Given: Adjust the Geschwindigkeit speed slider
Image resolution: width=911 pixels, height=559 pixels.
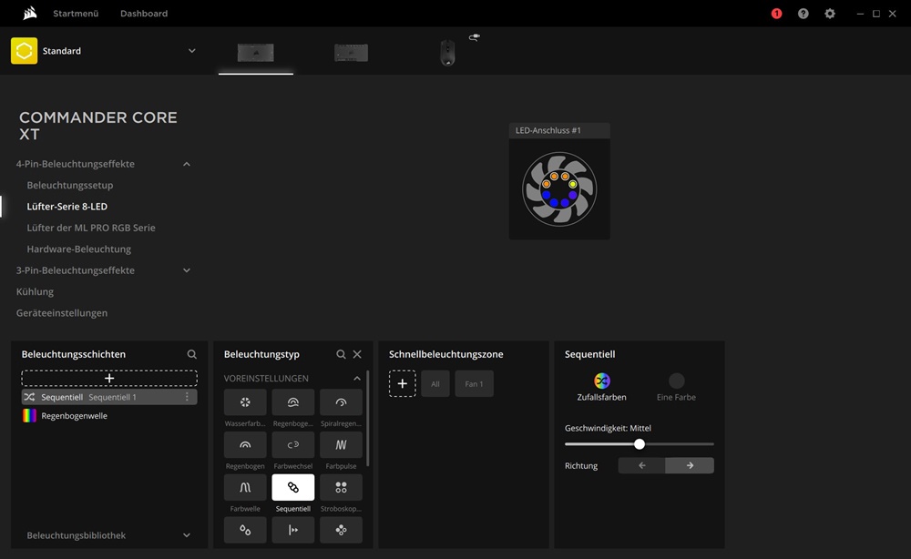Looking at the screenshot, I should pos(640,444).
